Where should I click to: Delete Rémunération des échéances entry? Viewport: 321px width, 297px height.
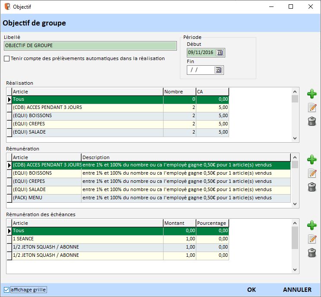(x=312, y=253)
